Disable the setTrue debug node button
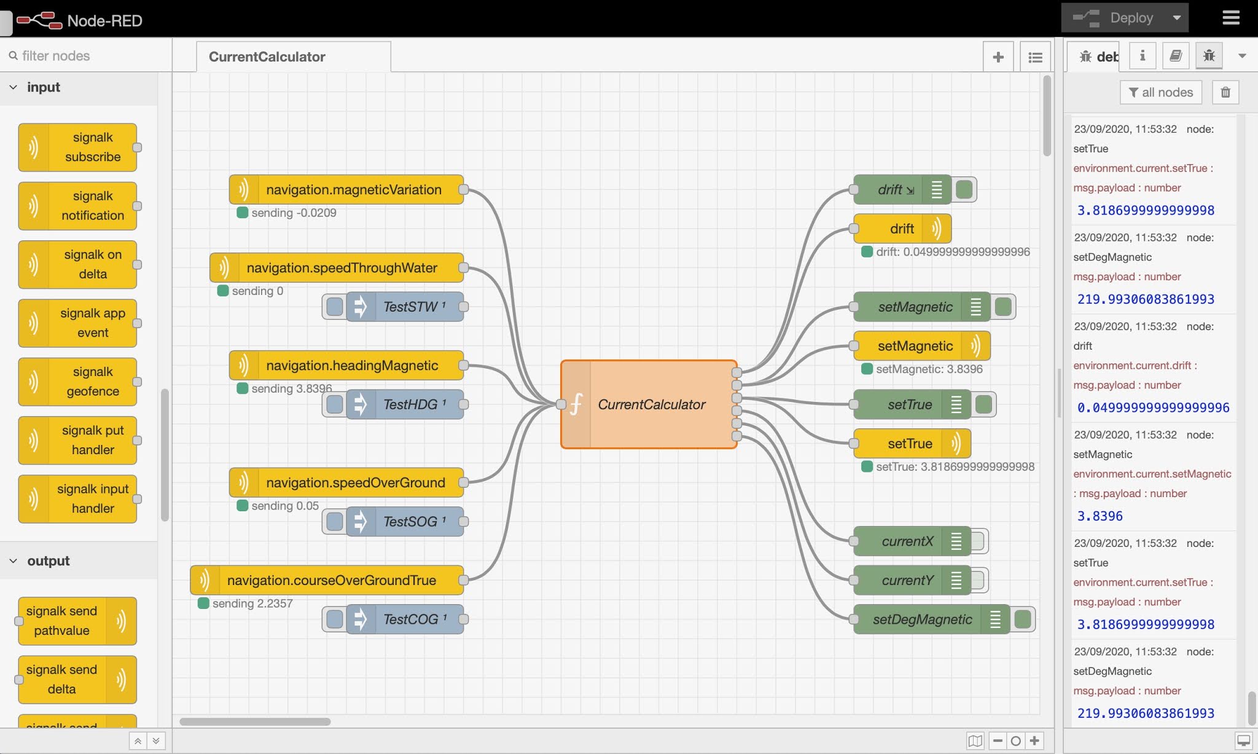 (984, 404)
